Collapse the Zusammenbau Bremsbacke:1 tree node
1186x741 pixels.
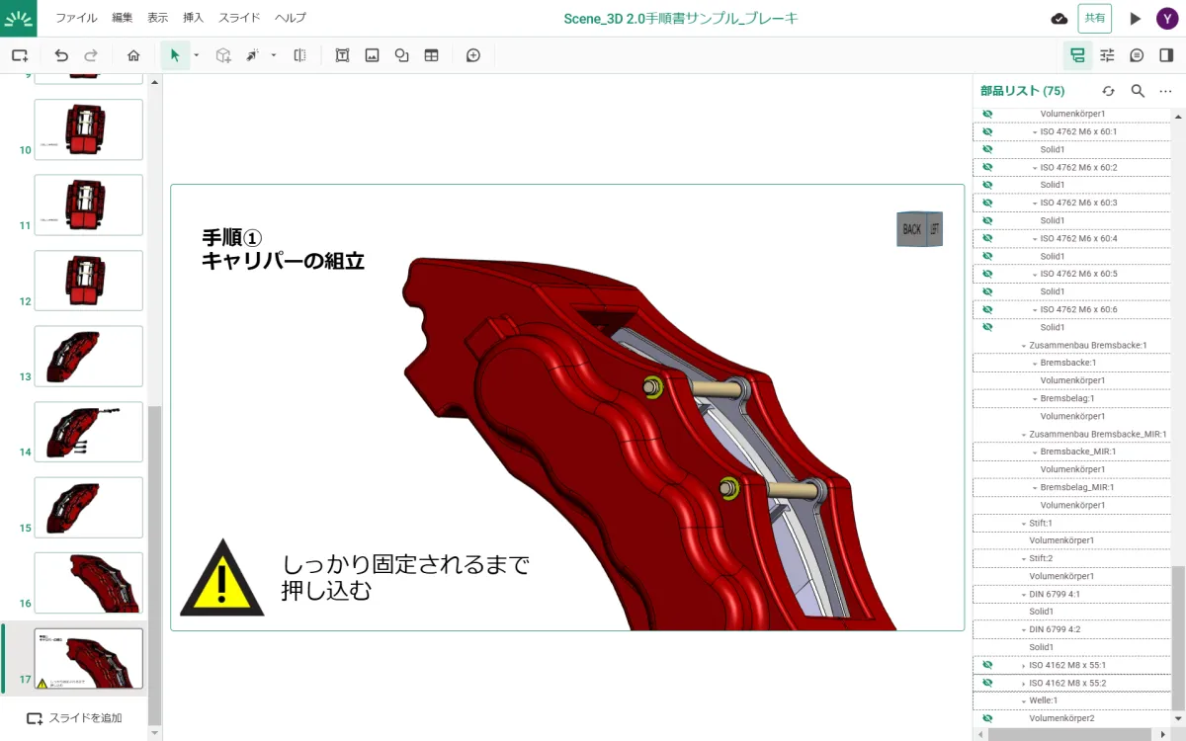coord(1024,346)
